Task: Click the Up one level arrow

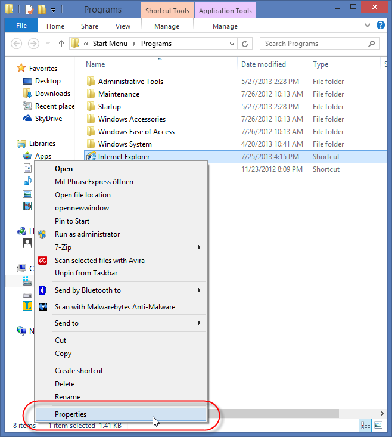Action: (61, 44)
